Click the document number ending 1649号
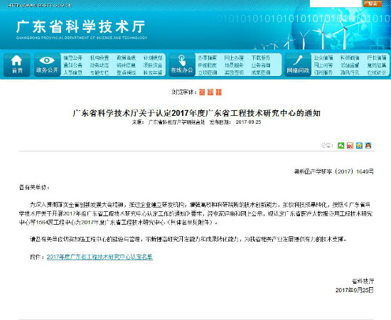Image resolution: width=391 pixels, height=320 pixels. (x=333, y=171)
